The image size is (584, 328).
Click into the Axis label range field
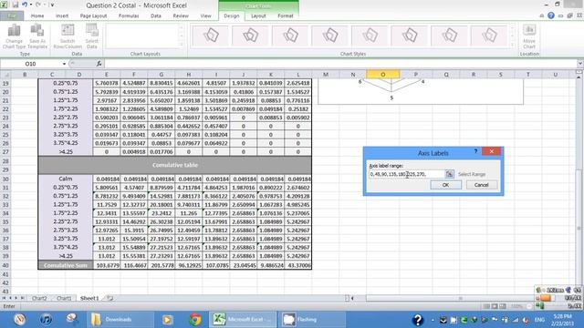(x=407, y=174)
